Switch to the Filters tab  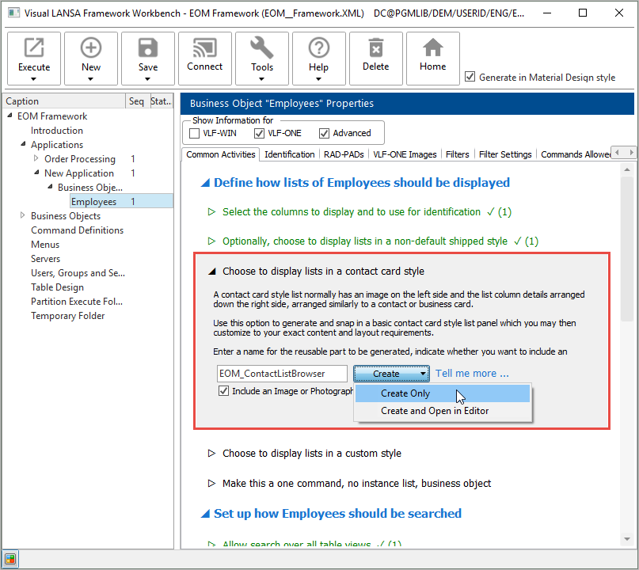click(457, 154)
